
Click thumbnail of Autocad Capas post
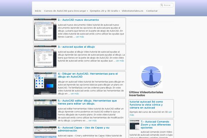[45, 132]
